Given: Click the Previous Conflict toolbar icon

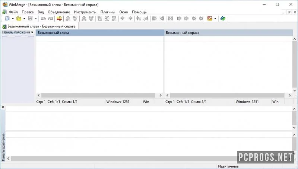Looking at the screenshot, I should click(91, 18).
